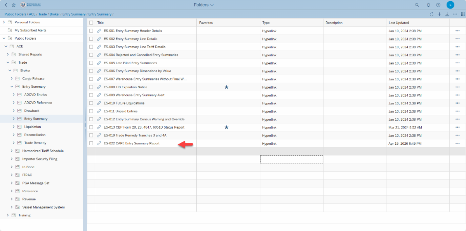The height and width of the screenshot is (231, 466).
Task: Collapse the Public Folders tree node
Action: coord(4,38)
